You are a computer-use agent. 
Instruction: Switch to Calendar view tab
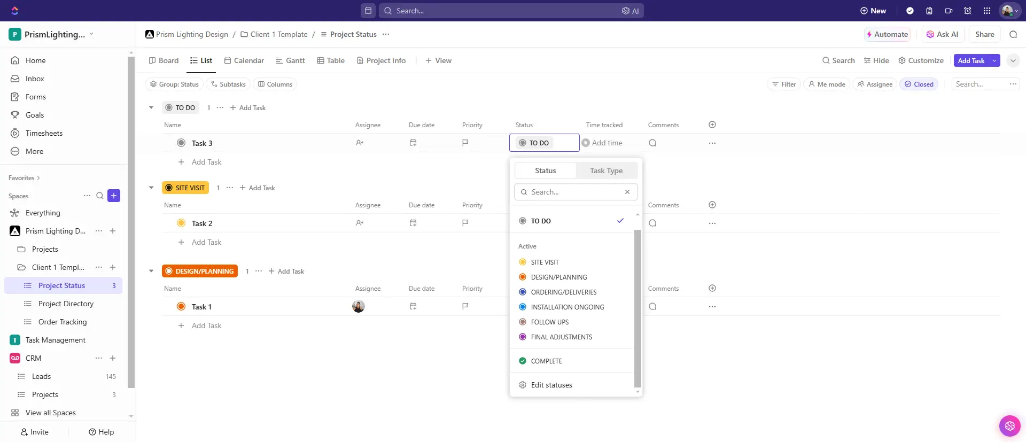pos(244,60)
